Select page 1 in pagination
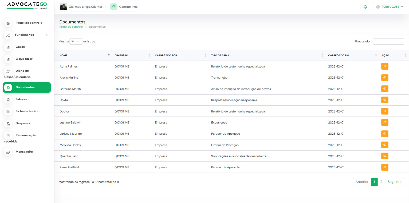Viewport: 409px width, 203px height. click(374, 182)
